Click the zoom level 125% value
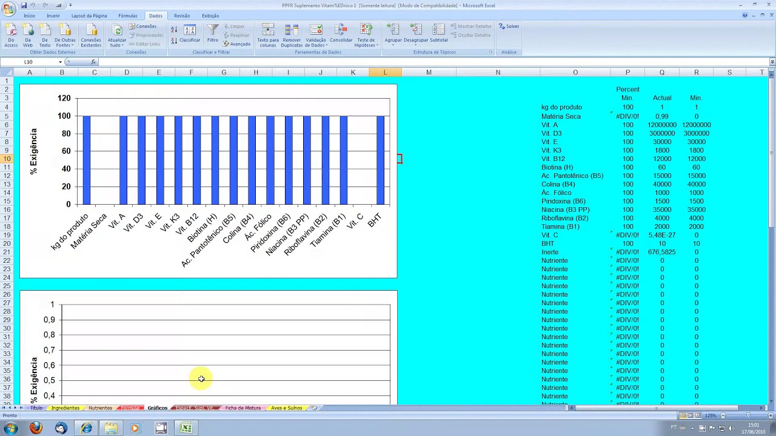 (x=710, y=415)
